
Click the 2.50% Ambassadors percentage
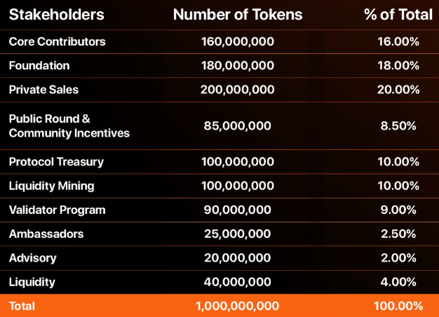click(398, 234)
